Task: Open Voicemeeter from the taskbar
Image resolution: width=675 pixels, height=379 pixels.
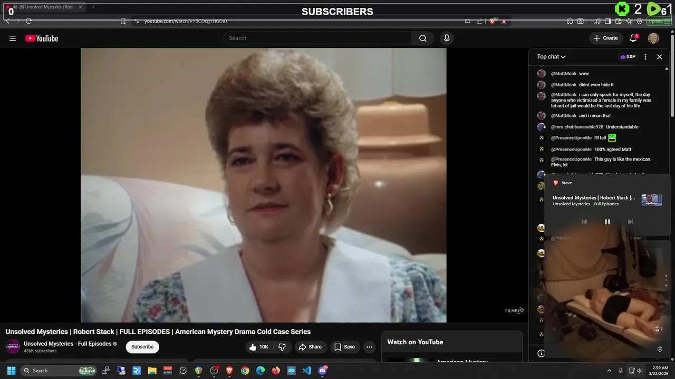Action: tap(168, 371)
